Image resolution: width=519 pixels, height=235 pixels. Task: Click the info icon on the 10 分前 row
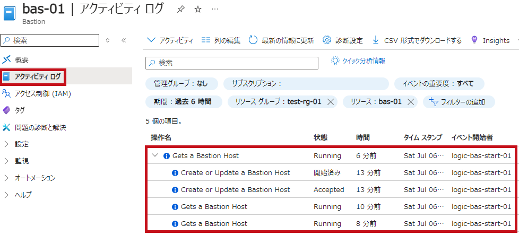(x=175, y=207)
